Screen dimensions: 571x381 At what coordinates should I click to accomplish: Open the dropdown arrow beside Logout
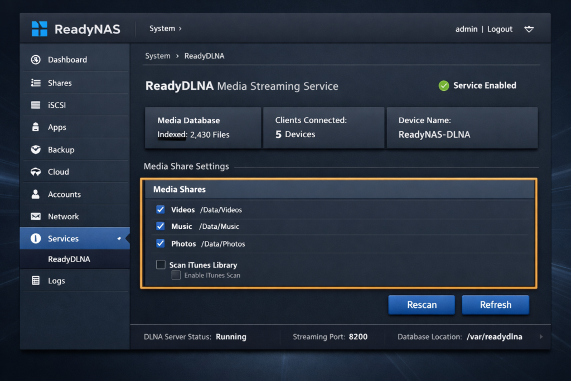point(529,29)
